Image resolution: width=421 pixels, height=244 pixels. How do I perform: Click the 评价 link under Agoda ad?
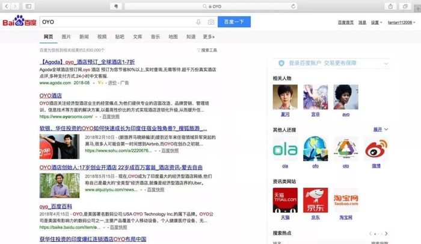point(112,83)
